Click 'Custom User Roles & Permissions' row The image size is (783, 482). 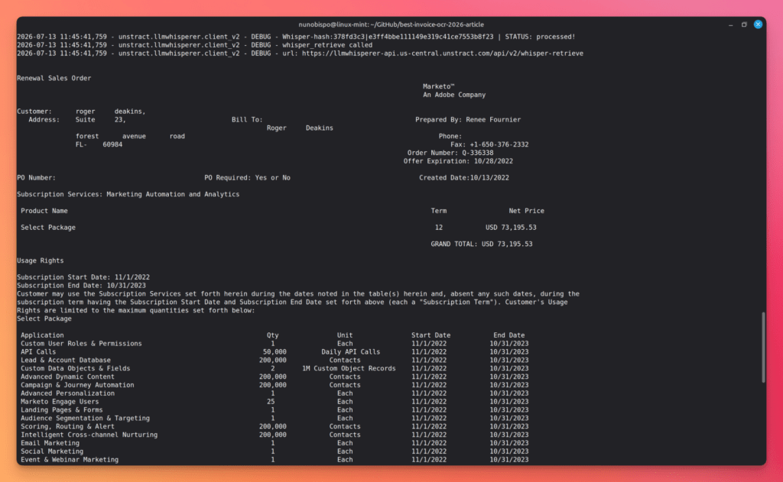[275, 344]
